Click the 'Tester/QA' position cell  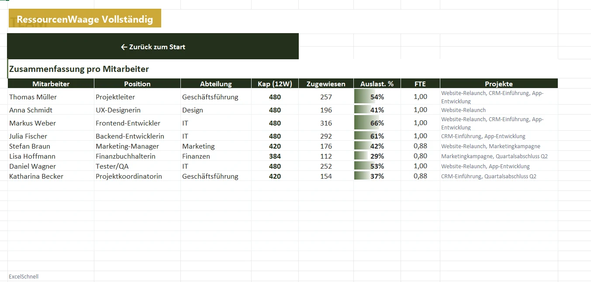coord(138,166)
